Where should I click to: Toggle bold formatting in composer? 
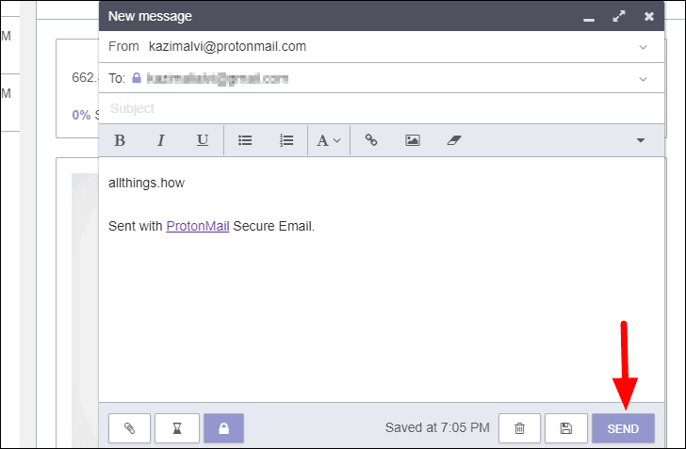click(x=120, y=140)
